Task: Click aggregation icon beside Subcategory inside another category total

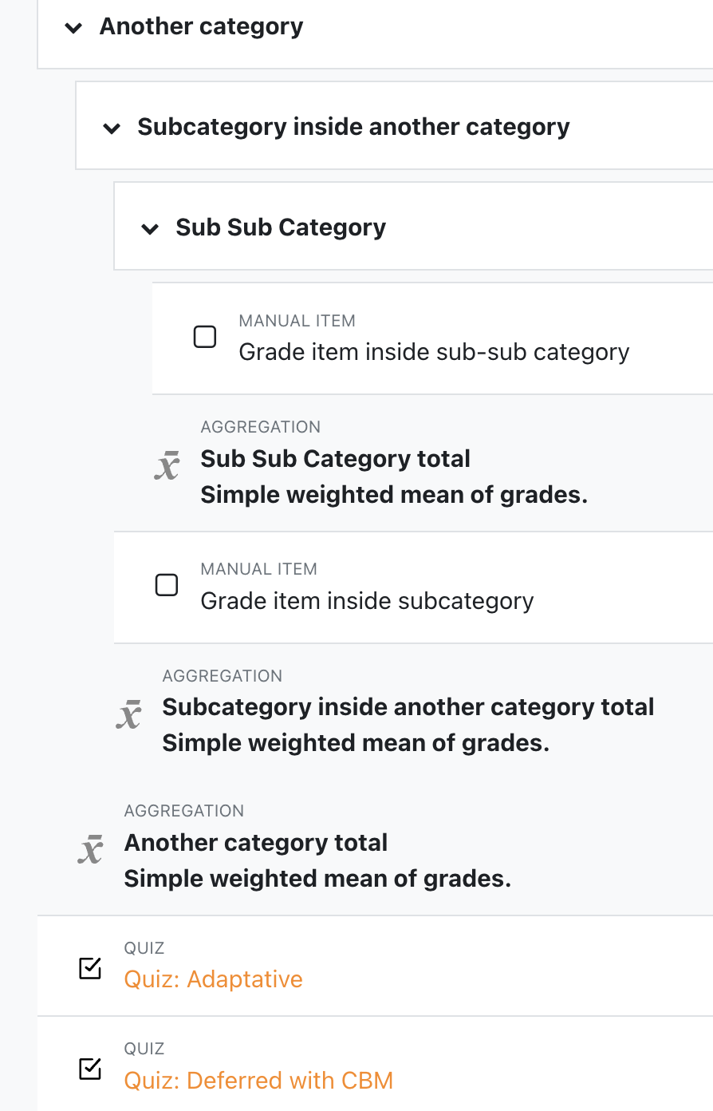Action: click(128, 714)
